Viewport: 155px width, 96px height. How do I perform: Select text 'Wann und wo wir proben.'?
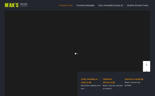pyautogui.click(x=133, y=84)
